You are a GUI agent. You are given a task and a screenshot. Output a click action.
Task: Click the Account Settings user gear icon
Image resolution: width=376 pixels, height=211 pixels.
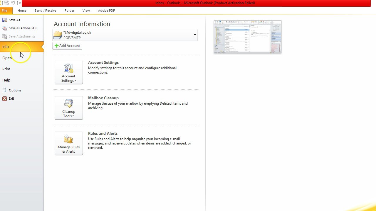pos(69,68)
